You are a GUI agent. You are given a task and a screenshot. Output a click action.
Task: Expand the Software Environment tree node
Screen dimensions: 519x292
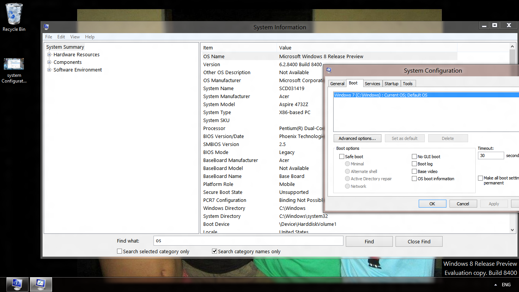(49, 70)
